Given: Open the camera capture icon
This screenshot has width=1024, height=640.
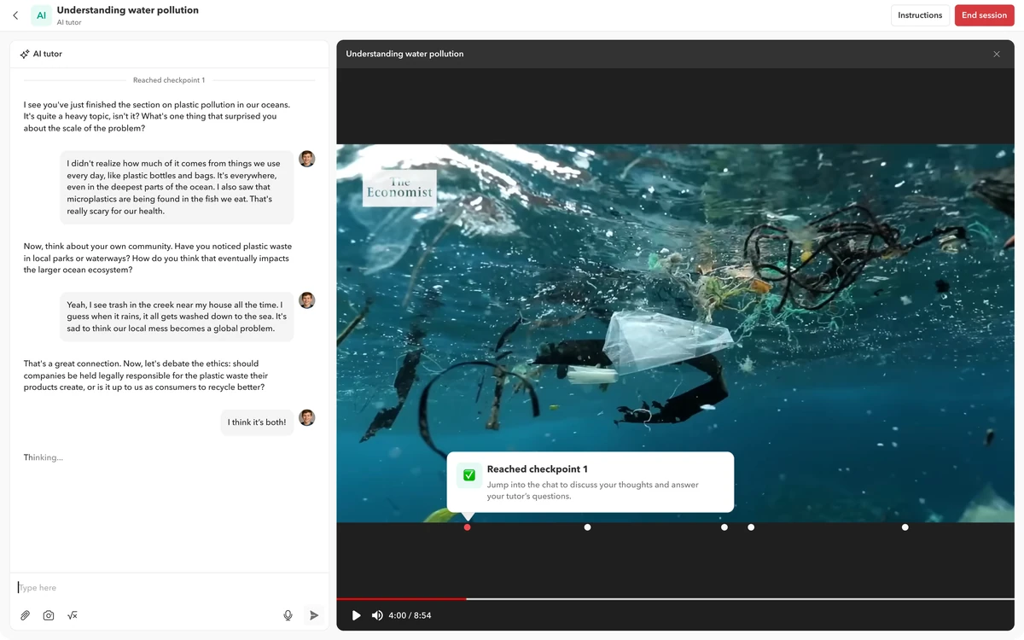Looking at the screenshot, I should [x=49, y=615].
